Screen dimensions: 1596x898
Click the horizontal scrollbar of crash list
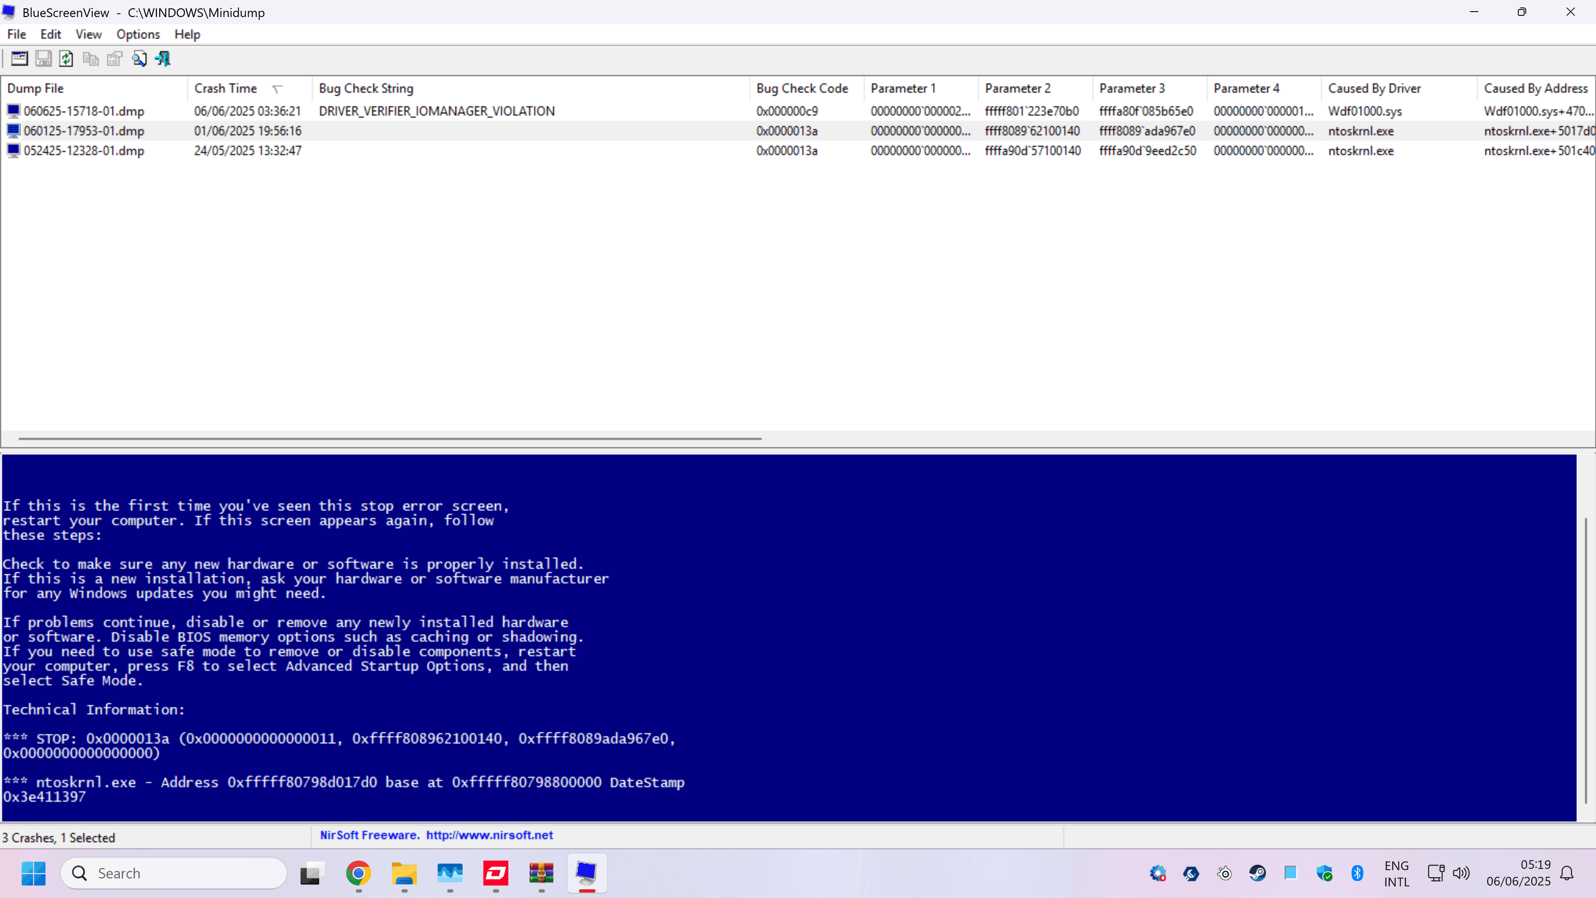point(390,439)
